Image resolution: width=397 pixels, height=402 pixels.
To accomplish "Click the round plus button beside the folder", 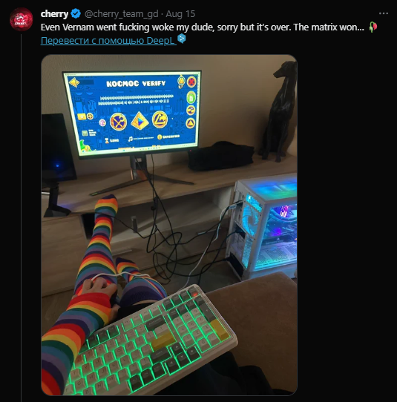I will click(x=91, y=116).
